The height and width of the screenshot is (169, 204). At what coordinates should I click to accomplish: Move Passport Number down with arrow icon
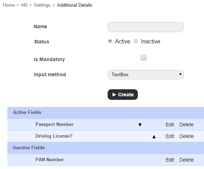[x=140, y=125]
